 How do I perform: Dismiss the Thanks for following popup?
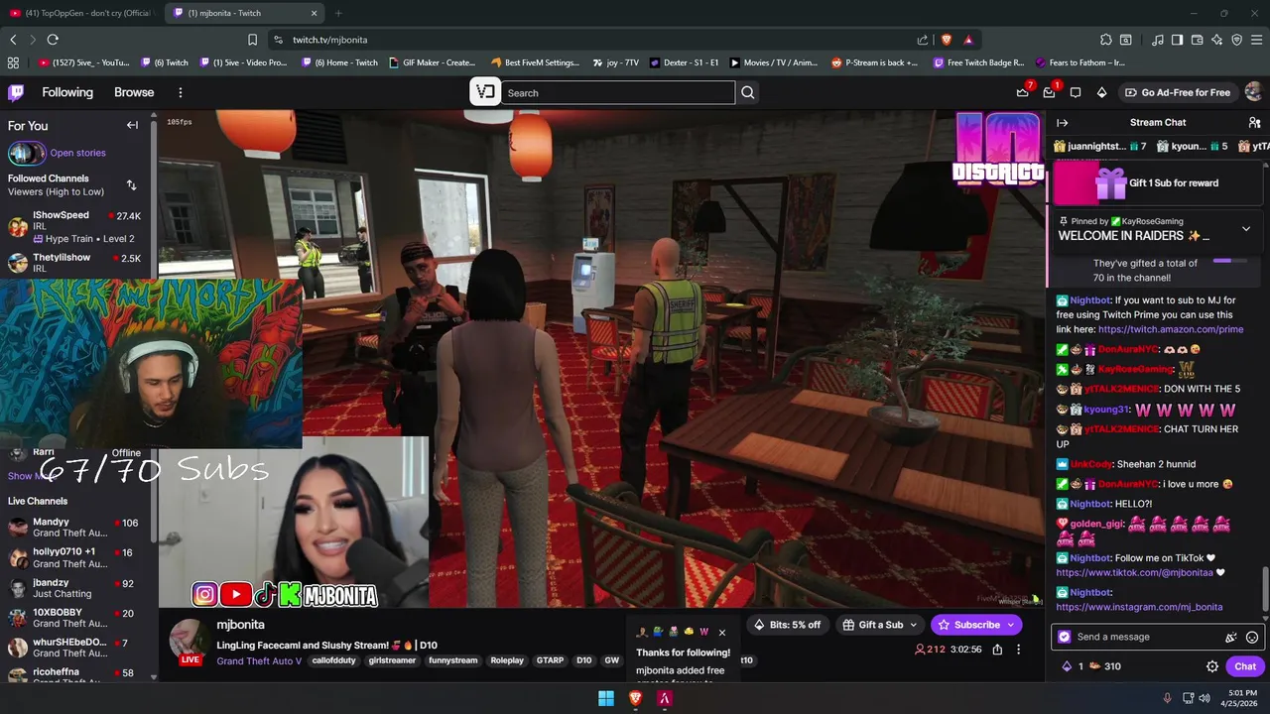pyautogui.click(x=721, y=632)
